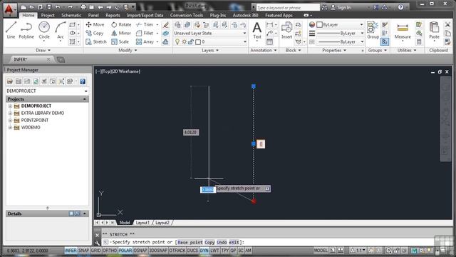Click the Array tool

coord(145,41)
